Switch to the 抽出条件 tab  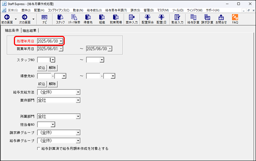12,30
